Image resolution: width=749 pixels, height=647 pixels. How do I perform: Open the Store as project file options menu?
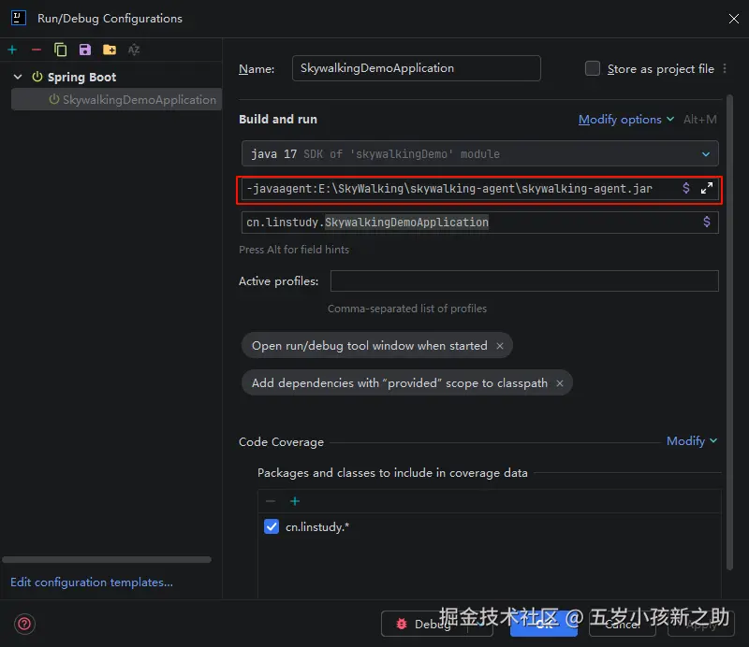725,68
